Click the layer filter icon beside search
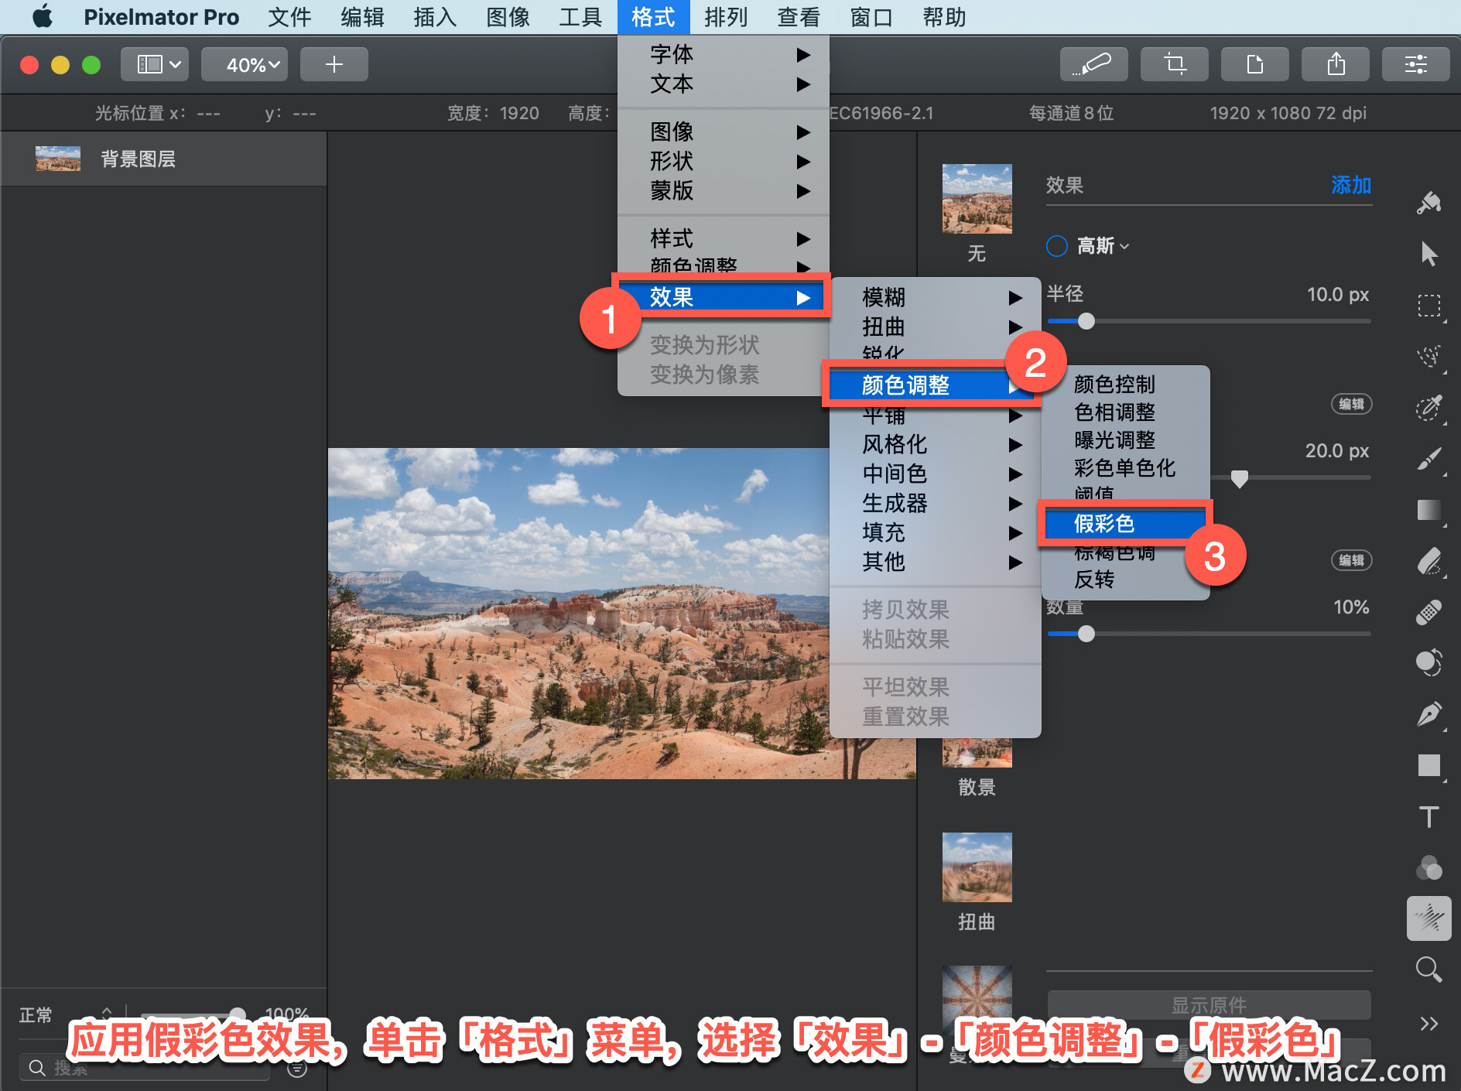This screenshot has height=1091, width=1461. coord(297,1069)
